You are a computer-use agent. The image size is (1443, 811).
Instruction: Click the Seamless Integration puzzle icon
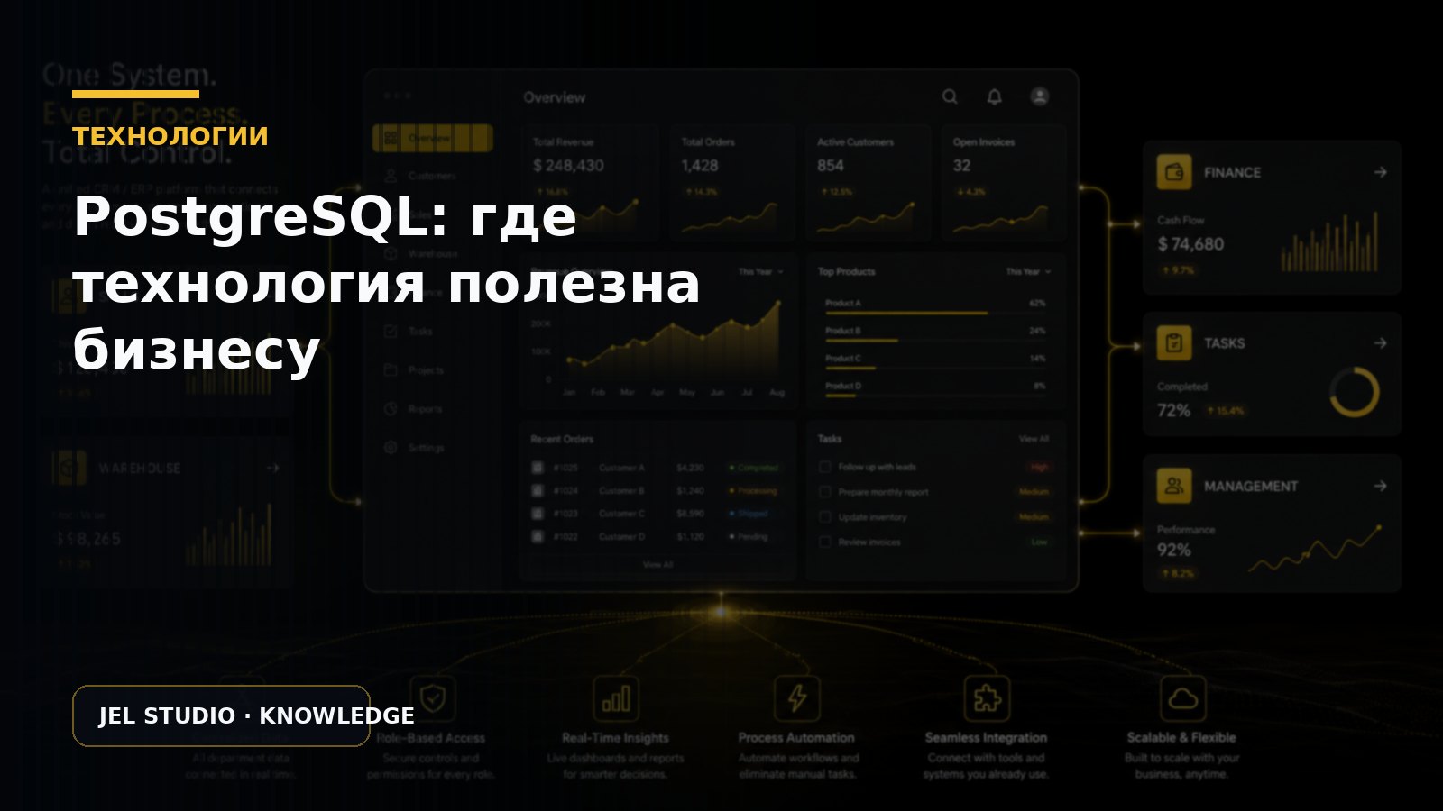tap(987, 698)
